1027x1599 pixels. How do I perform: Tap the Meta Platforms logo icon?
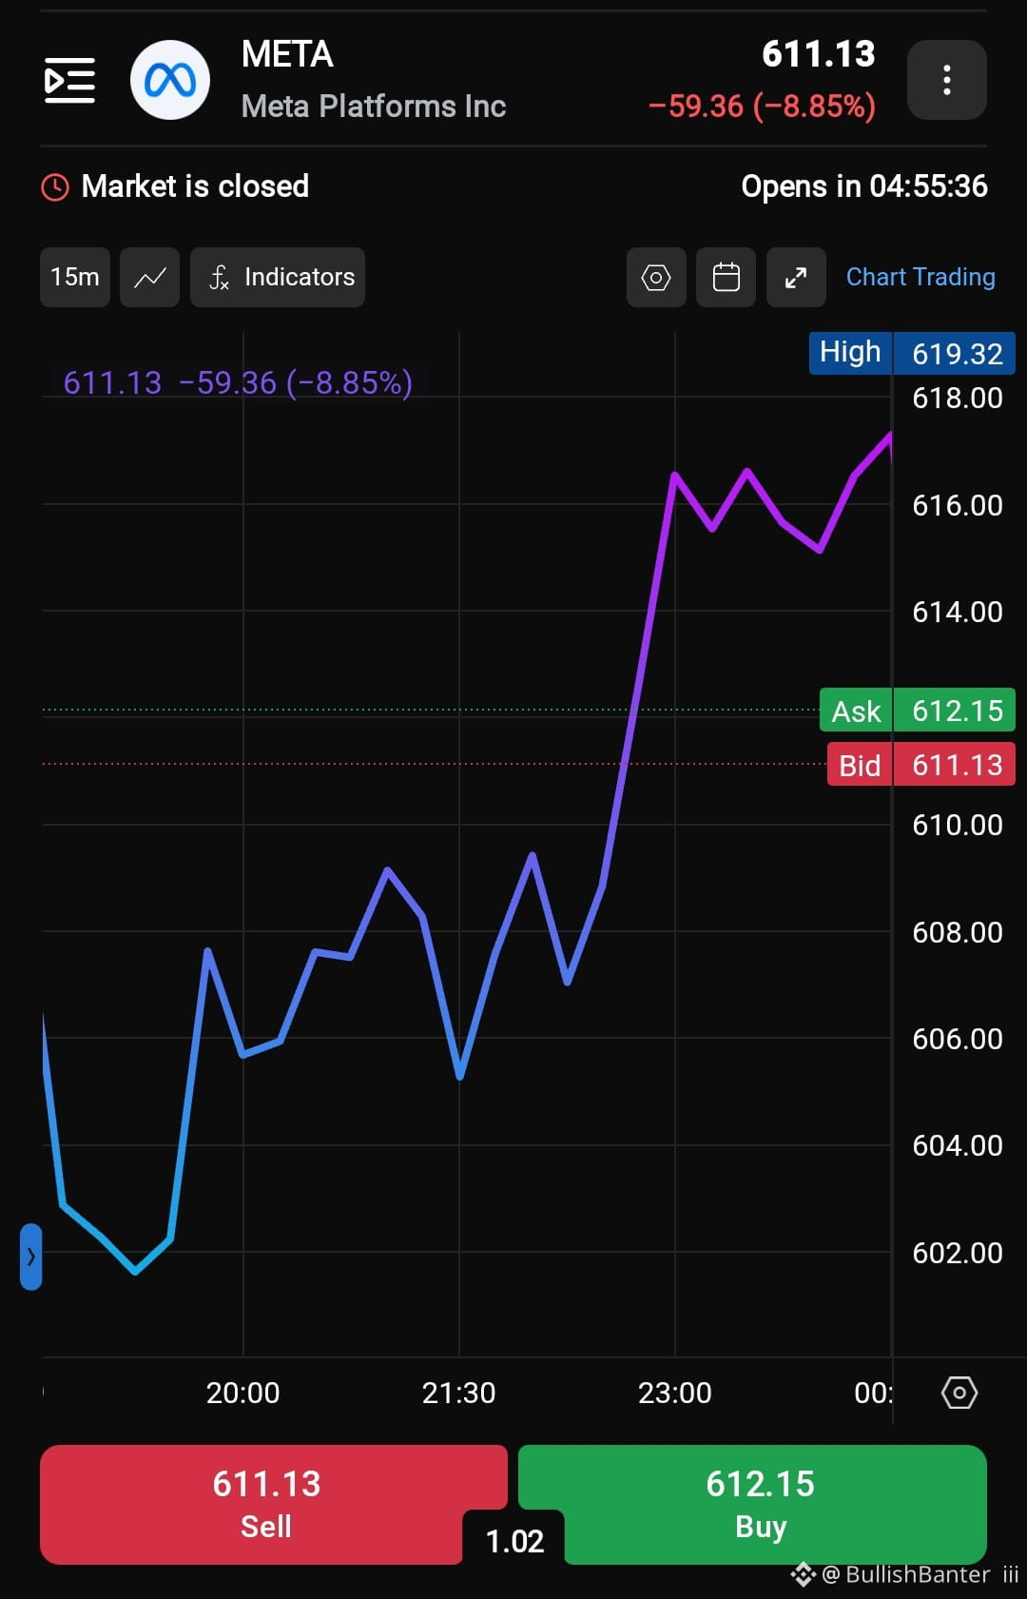click(170, 80)
